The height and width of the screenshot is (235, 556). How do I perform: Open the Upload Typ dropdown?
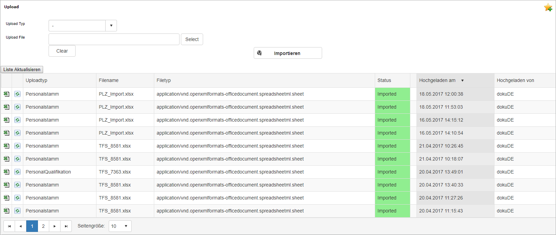[x=111, y=26]
